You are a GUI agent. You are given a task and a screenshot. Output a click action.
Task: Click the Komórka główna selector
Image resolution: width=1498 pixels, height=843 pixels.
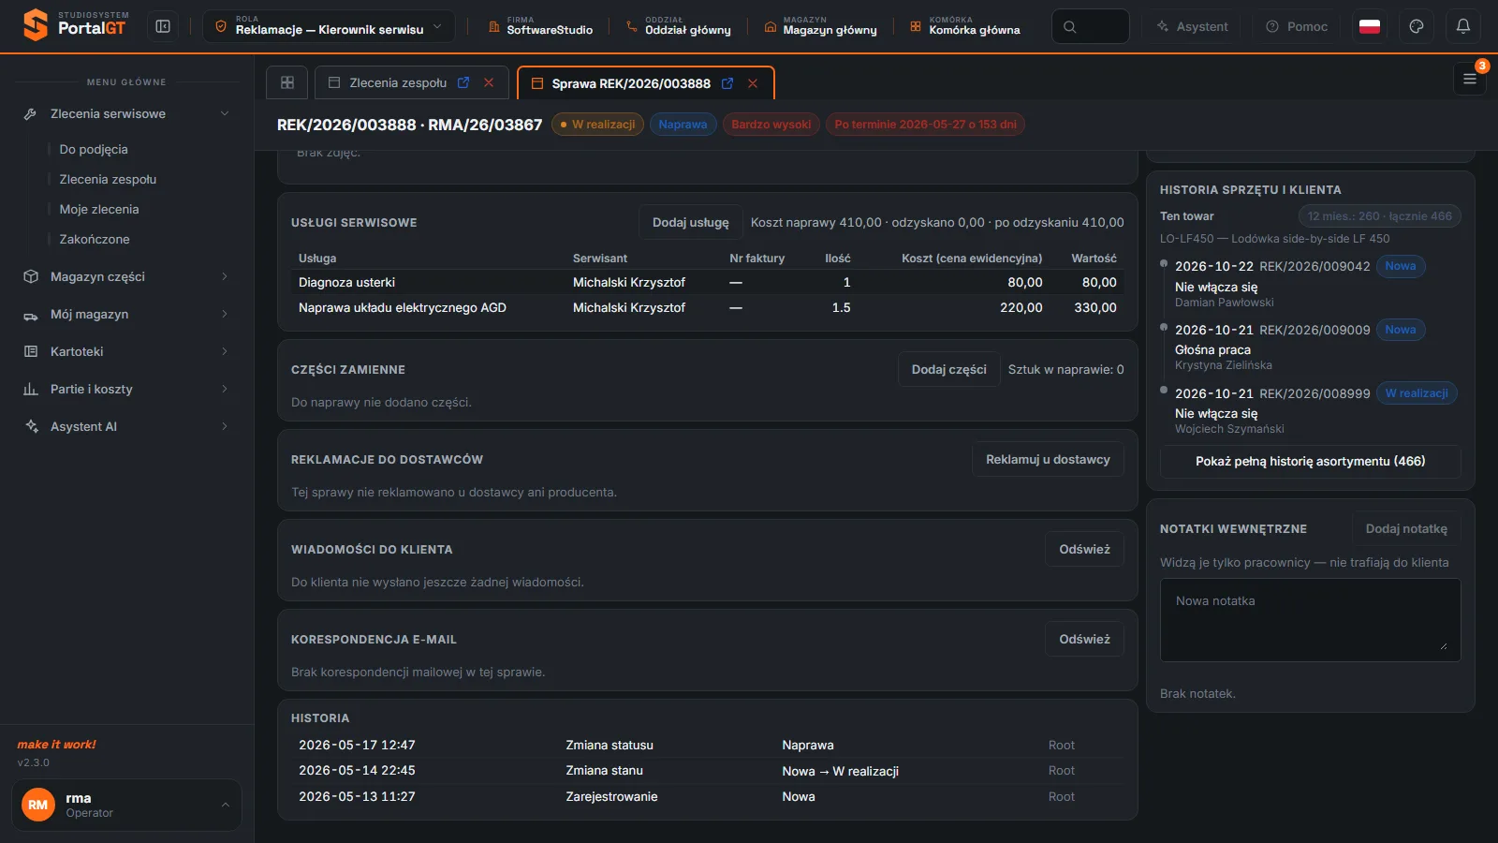[964, 26]
